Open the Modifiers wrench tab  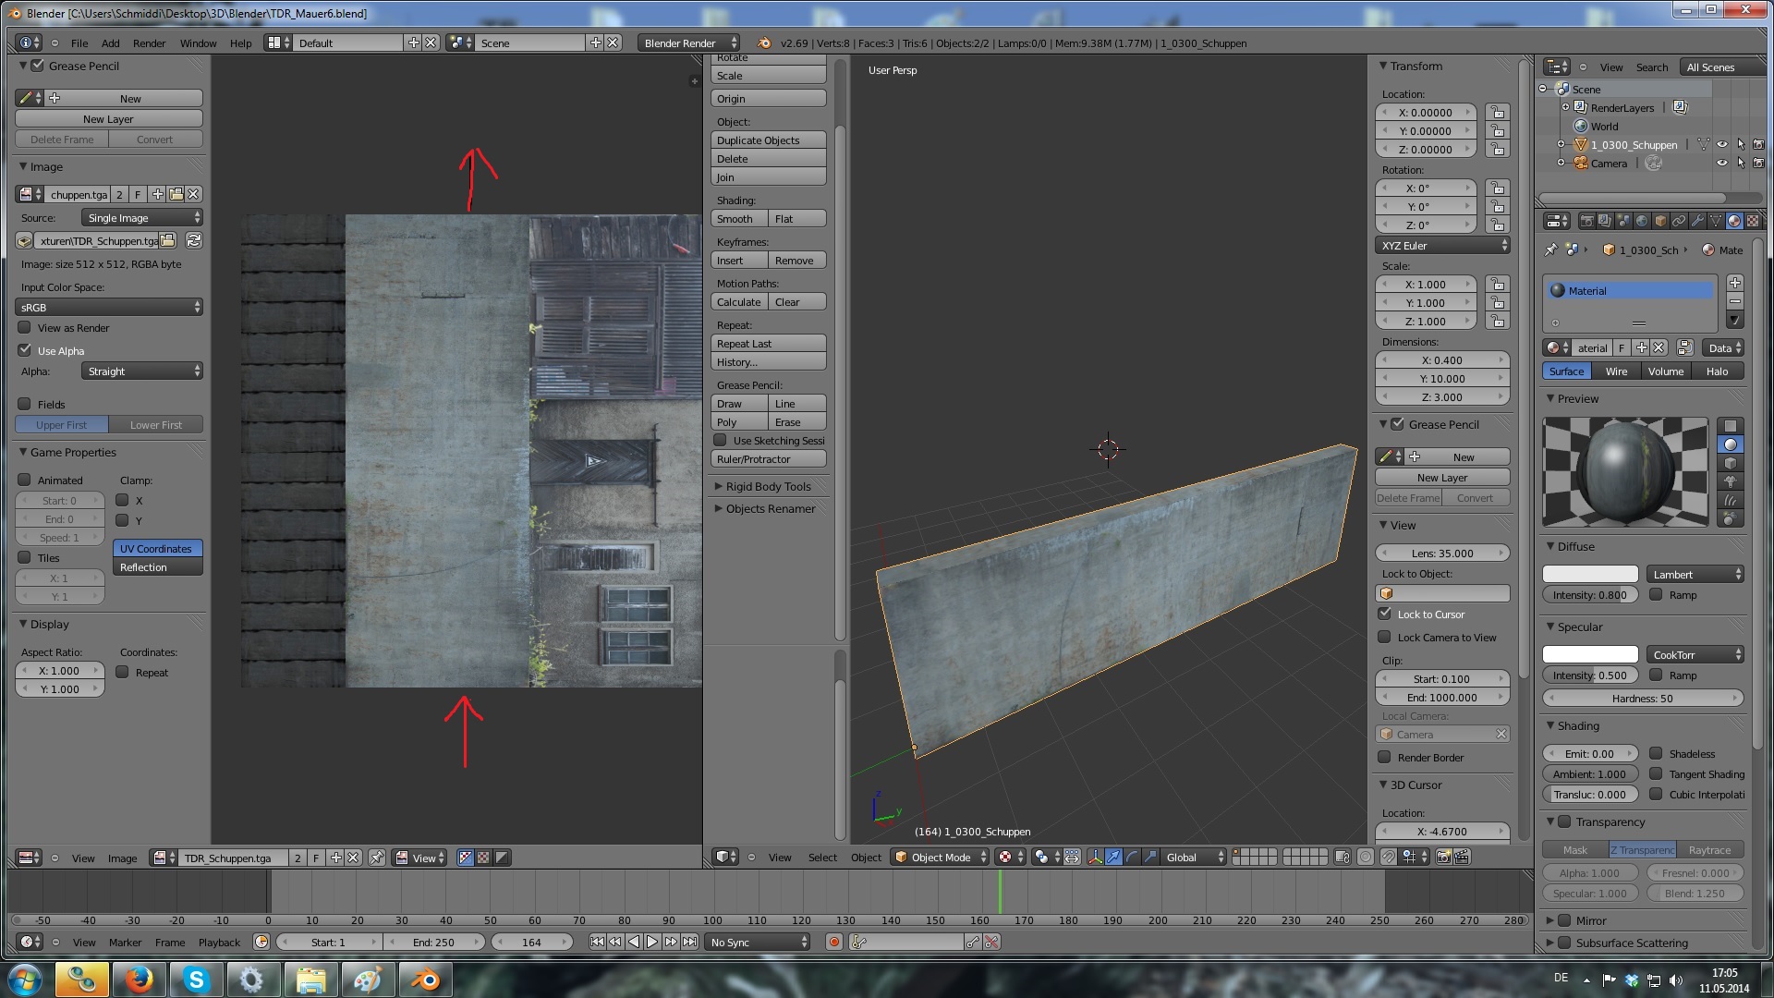[x=1697, y=221]
